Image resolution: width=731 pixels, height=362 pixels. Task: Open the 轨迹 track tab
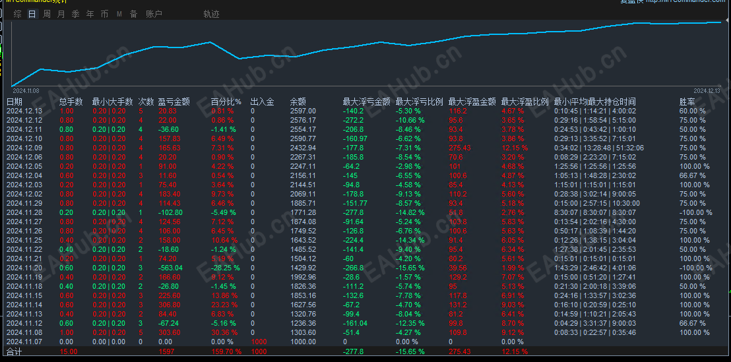click(x=211, y=14)
